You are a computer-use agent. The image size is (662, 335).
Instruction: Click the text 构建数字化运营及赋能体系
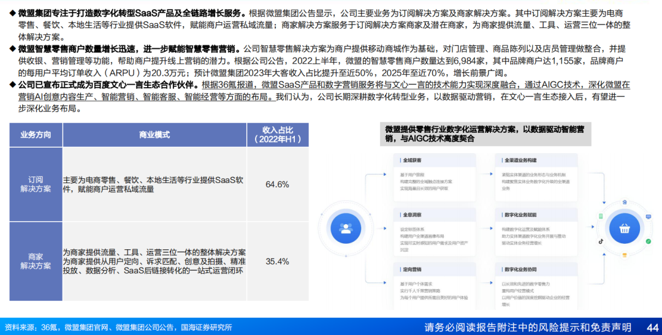coord(526,230)
